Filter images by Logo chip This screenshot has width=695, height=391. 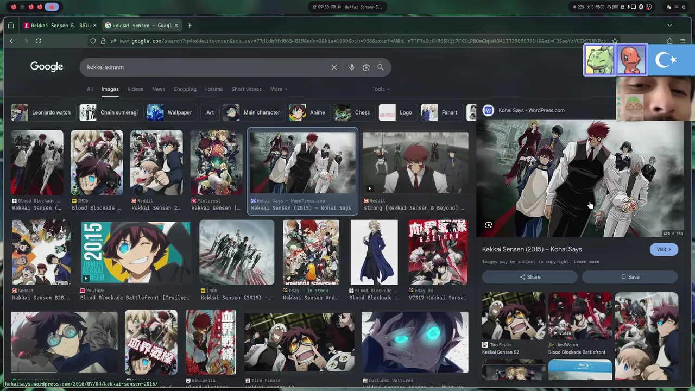tap(397, 112)
